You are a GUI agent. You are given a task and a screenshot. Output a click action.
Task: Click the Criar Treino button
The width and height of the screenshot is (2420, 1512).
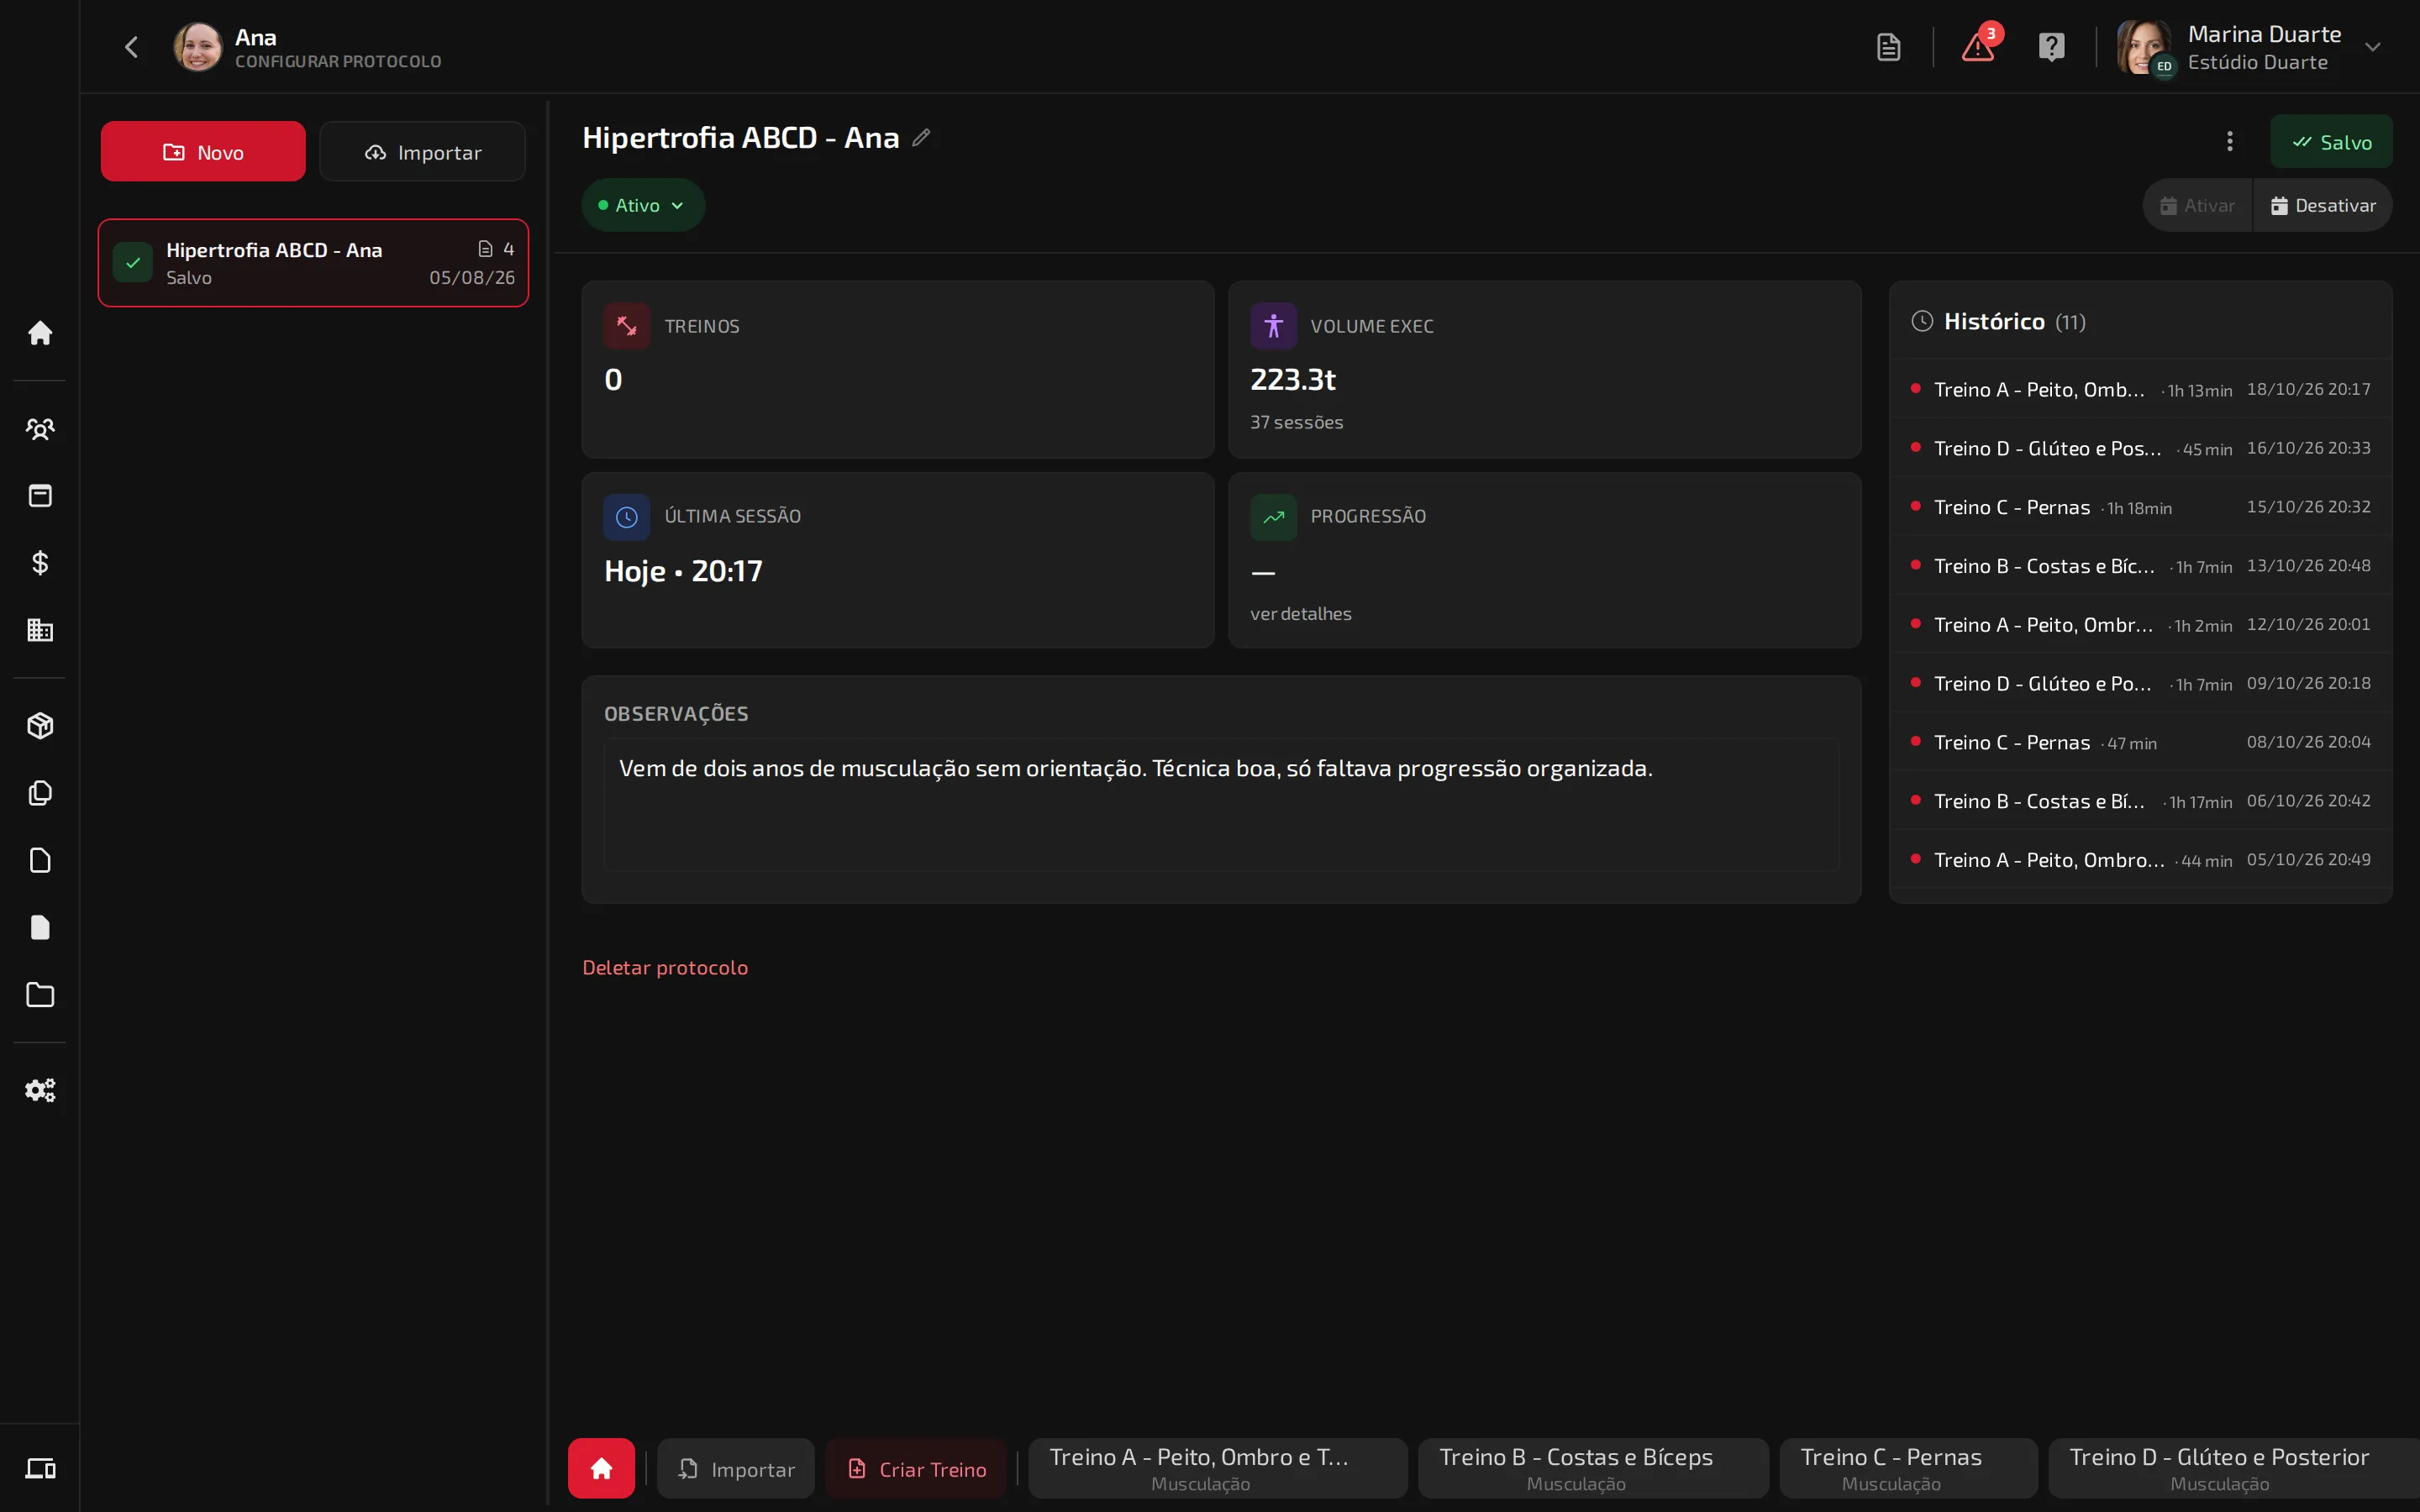pos(916,1468)
